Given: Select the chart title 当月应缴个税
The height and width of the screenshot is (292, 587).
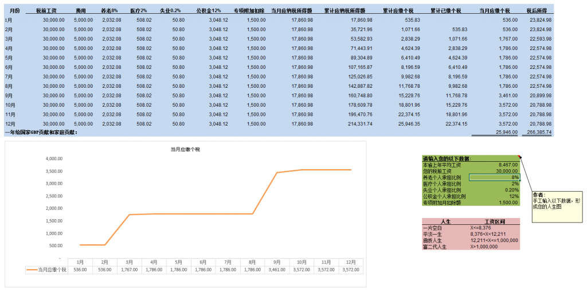Looking at the screenshot, I should click(x=185, y=150).
